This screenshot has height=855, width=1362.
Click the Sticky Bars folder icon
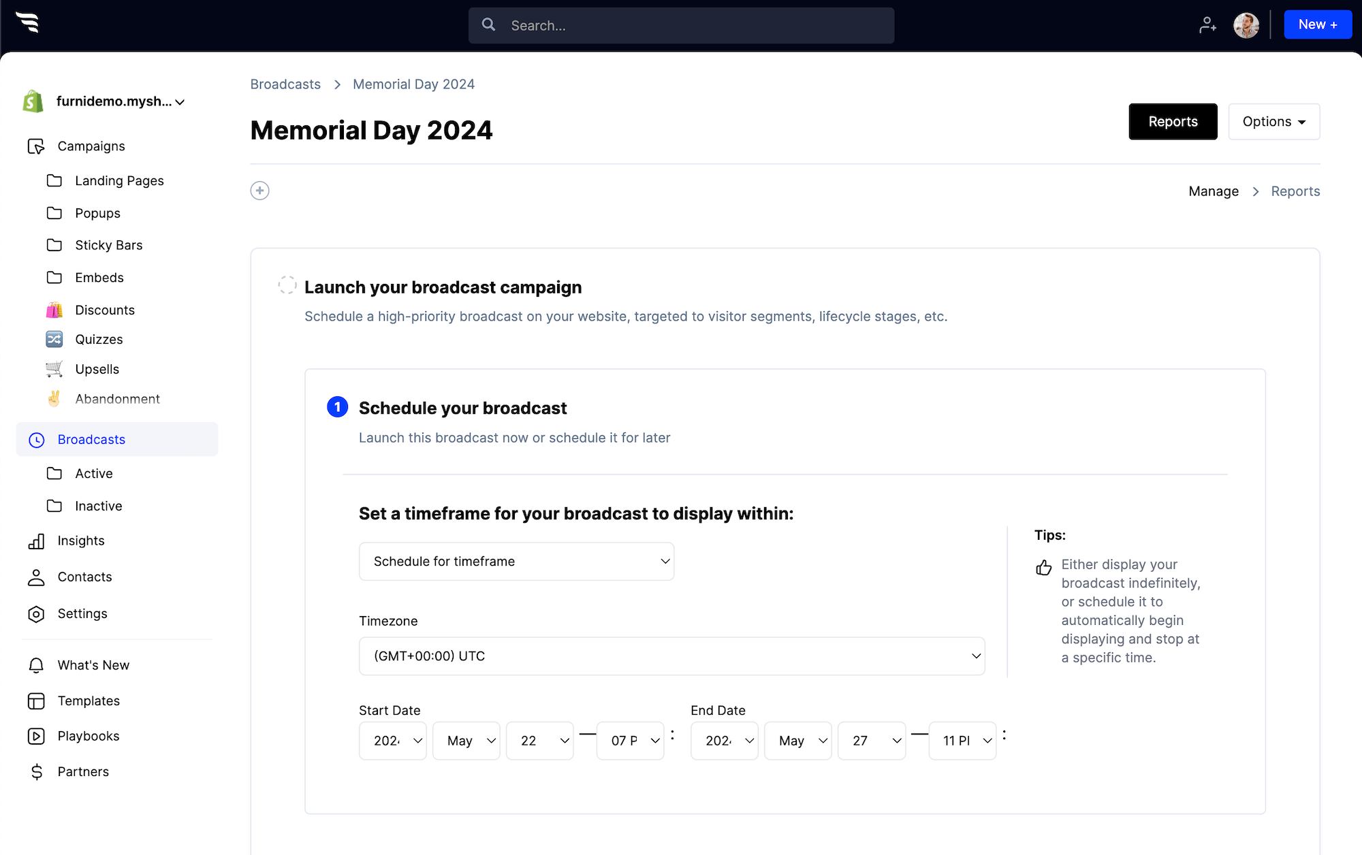click(54, 245)
